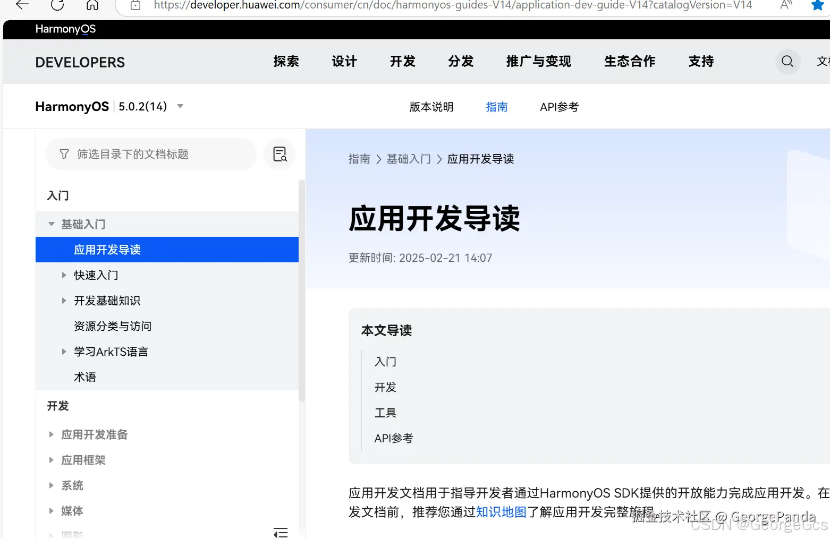Viewport: 830px width, 539px height.
Task: Open the HarmonyOS 5.0.2(14) version dropdown
Action: pyautogui.click(x=151, y=106)
